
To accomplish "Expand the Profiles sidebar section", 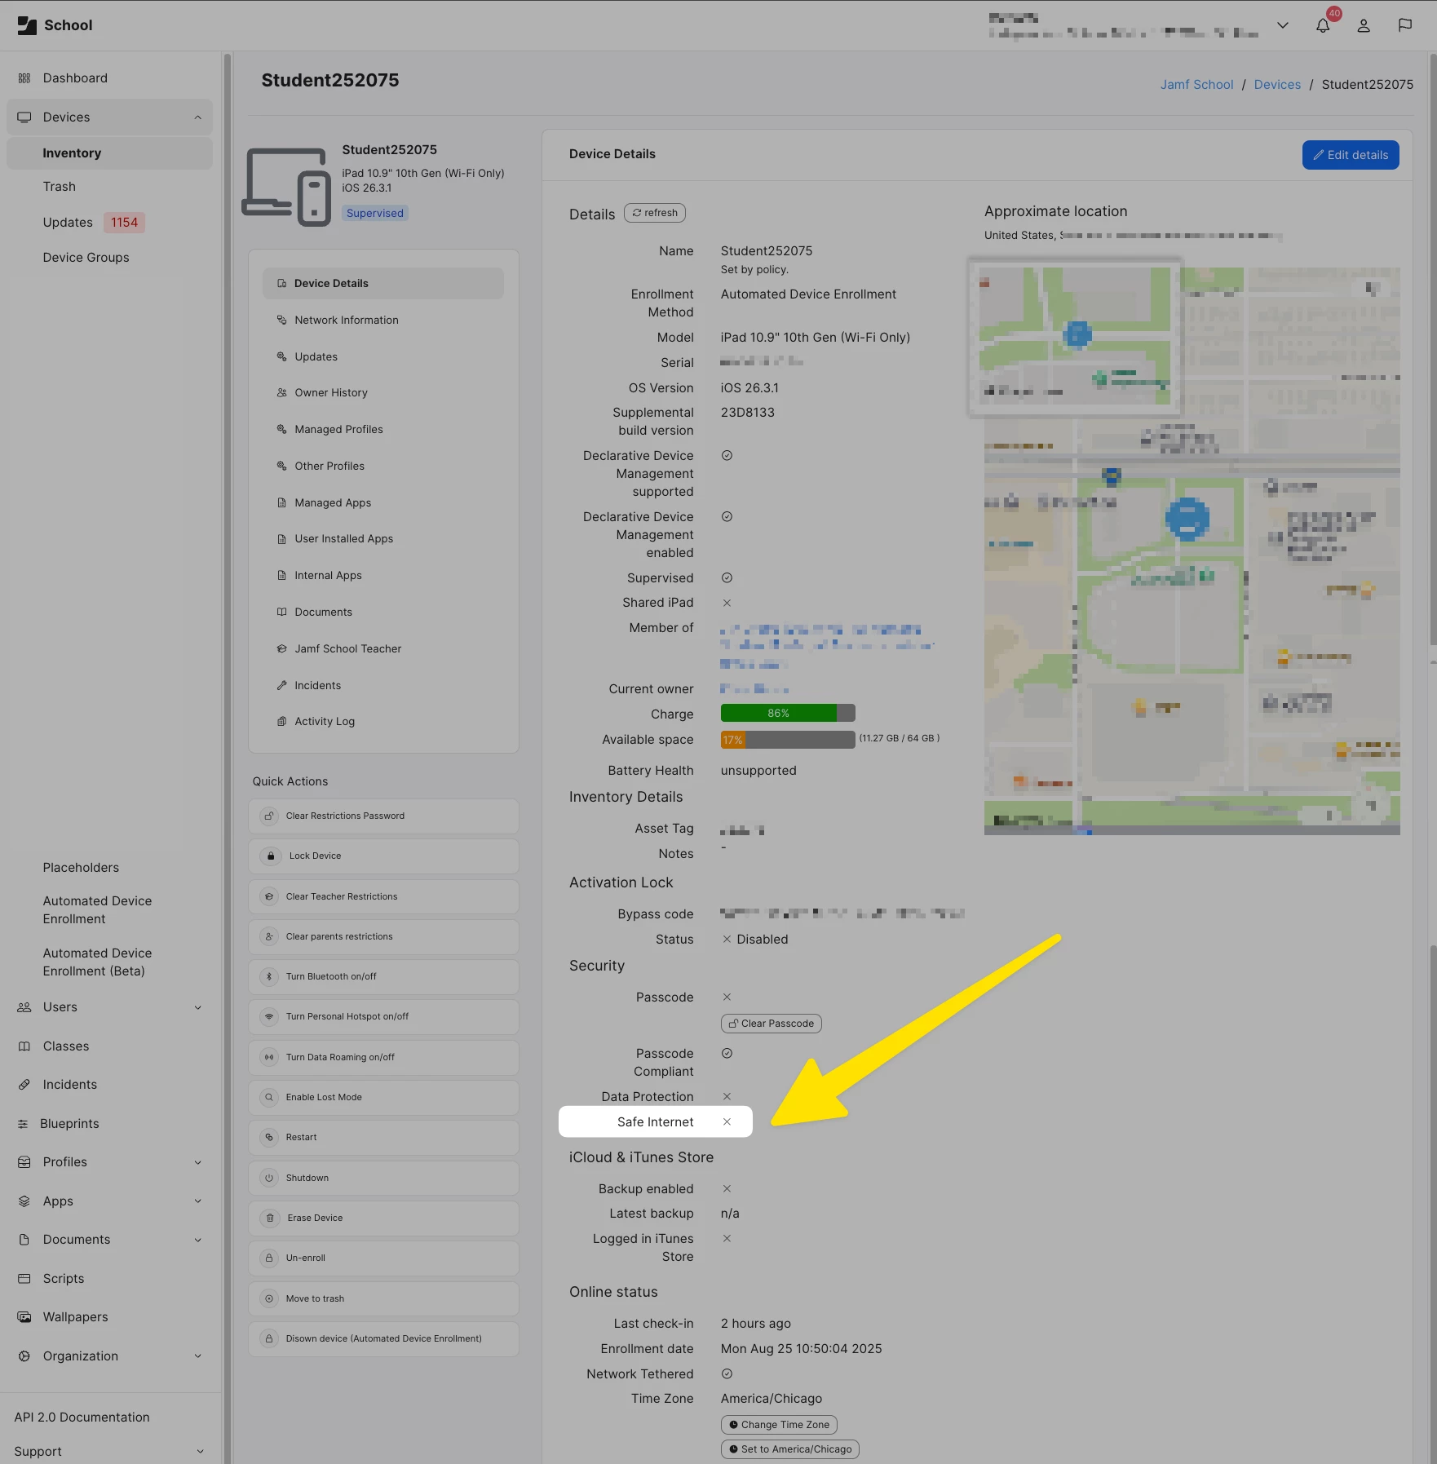I will click(197, 1162).
